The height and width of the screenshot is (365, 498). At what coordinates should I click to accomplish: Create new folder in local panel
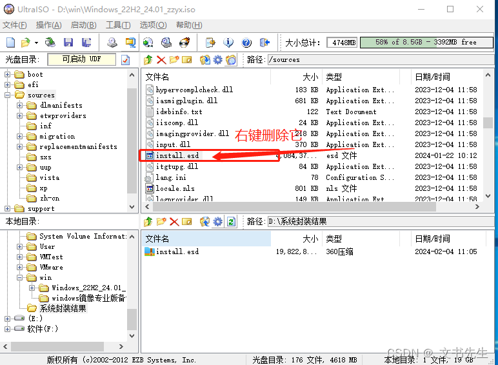pos(161,222)
